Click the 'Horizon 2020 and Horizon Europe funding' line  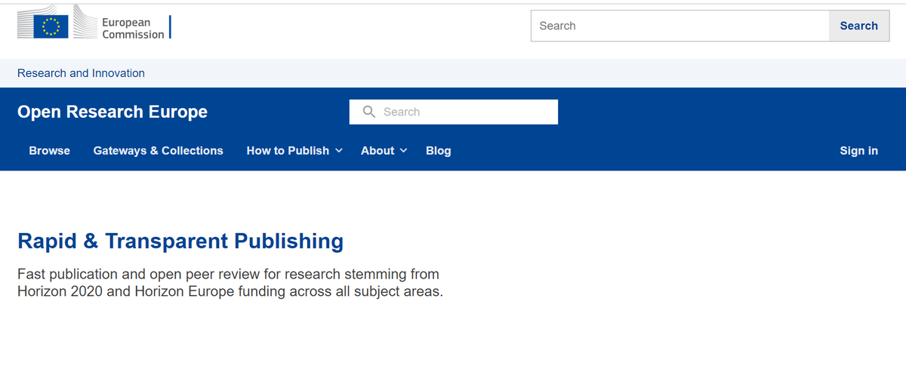(230, 291)
